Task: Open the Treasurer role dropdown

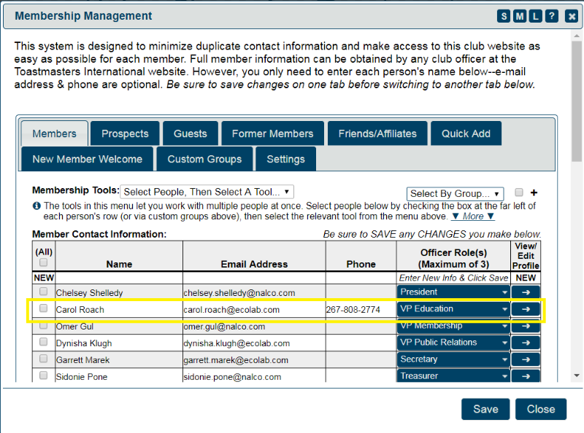Action: (453, 375)
